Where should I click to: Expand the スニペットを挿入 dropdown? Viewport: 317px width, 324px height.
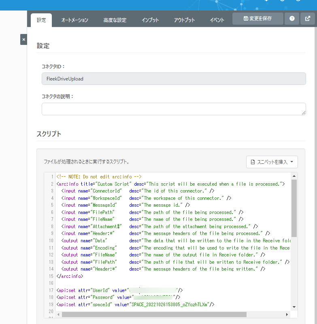(x=272, y=162)
